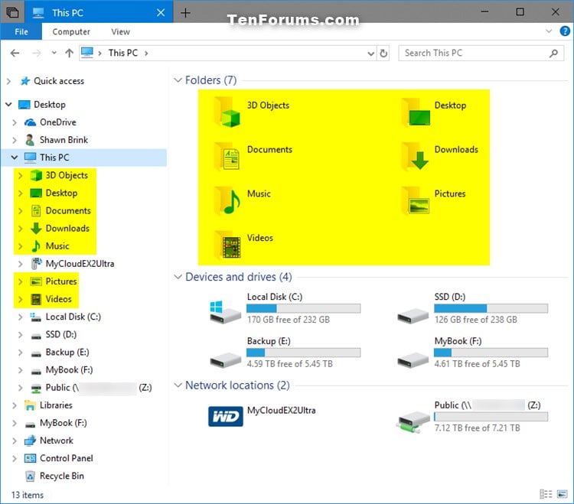The width and height of the screenshot is (574, 504).
Task: Collapse the Network locations (2) group
Action: (178, 385)
